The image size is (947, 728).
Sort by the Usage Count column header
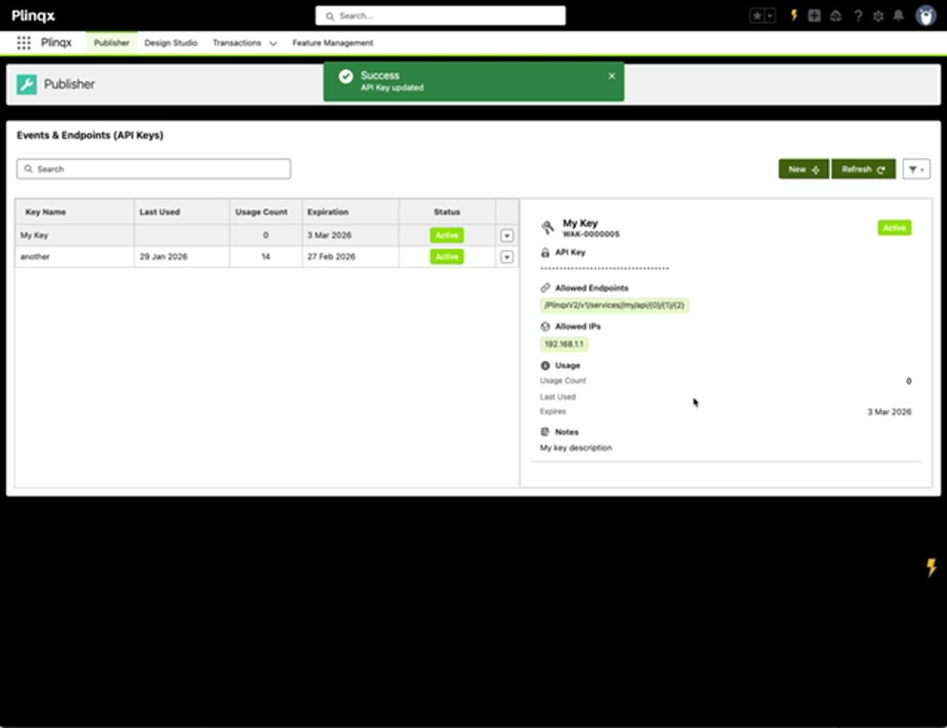266,212
